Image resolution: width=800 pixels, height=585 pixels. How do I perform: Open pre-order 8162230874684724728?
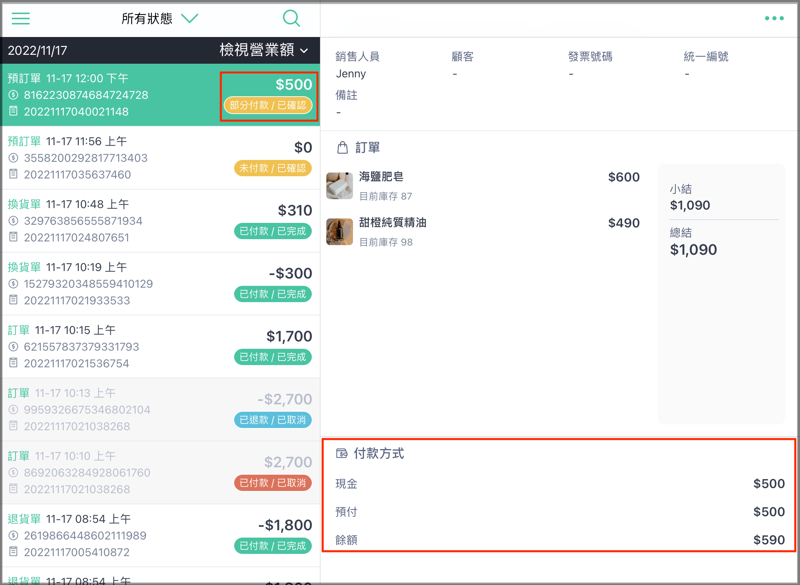click(161, 95)
